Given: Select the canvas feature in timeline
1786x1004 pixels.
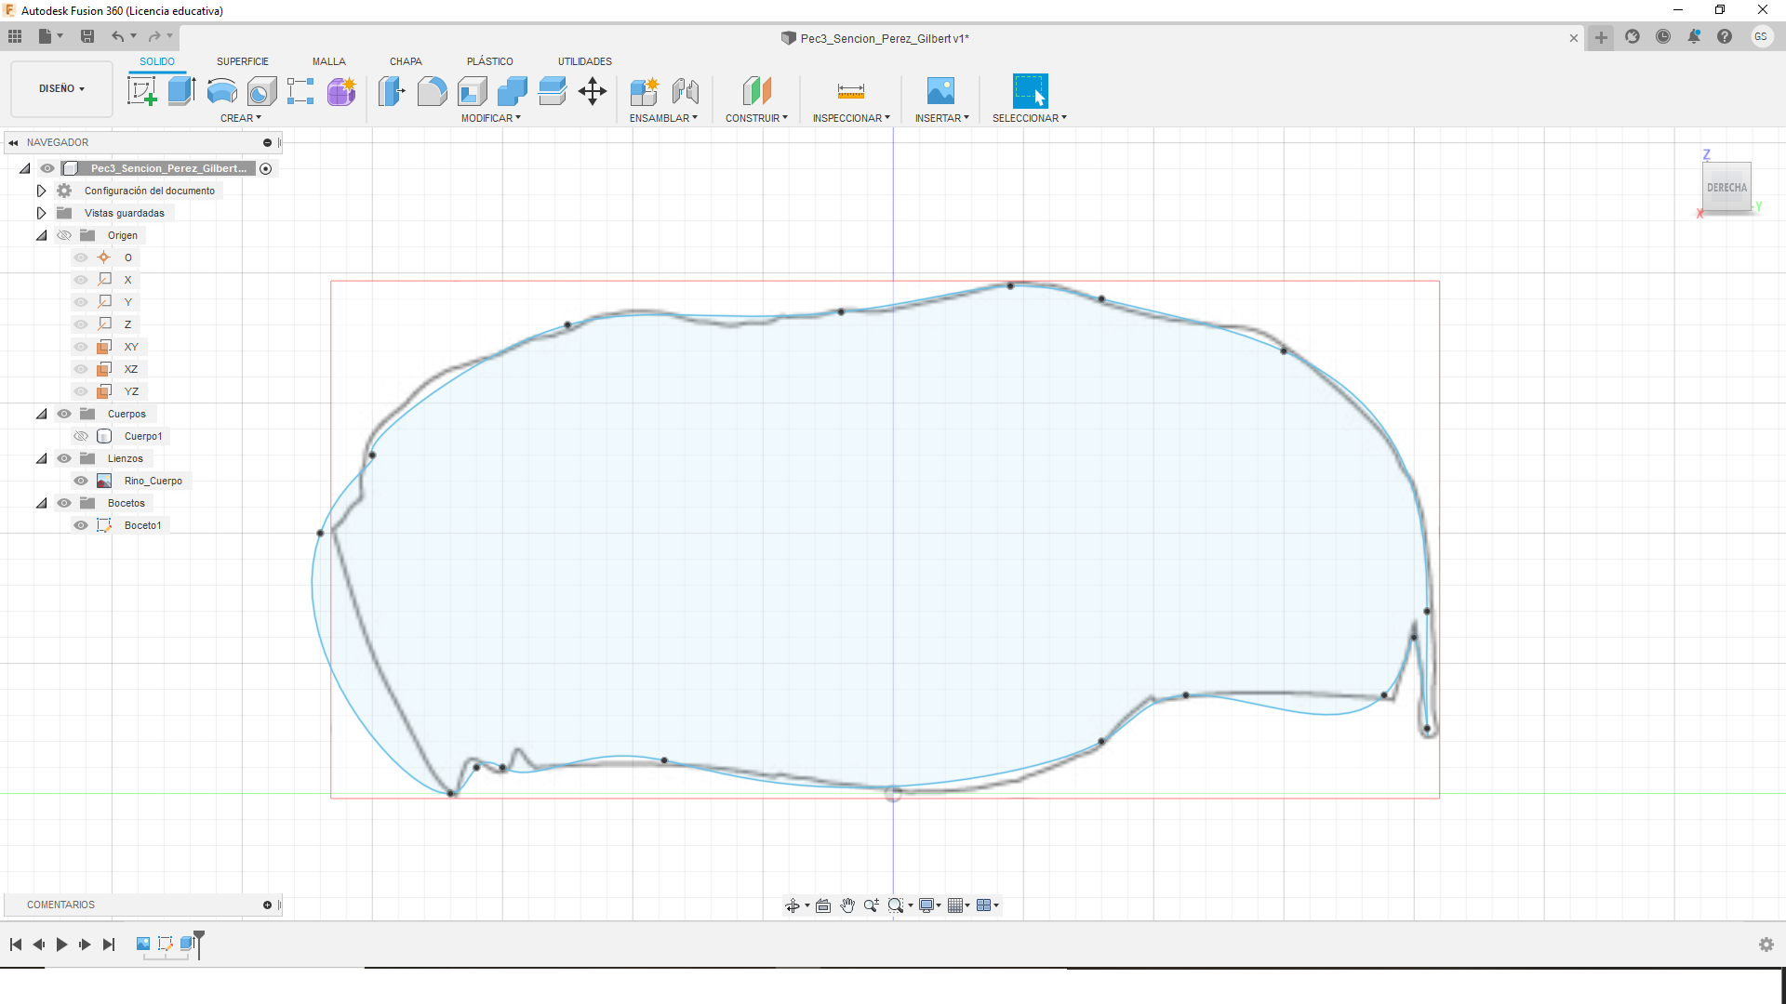Looking at the screenshot, I should pyautogui.click(x=143, y=944).
